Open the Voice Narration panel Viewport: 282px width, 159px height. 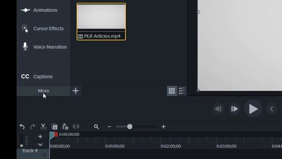[x=44, y=47]
